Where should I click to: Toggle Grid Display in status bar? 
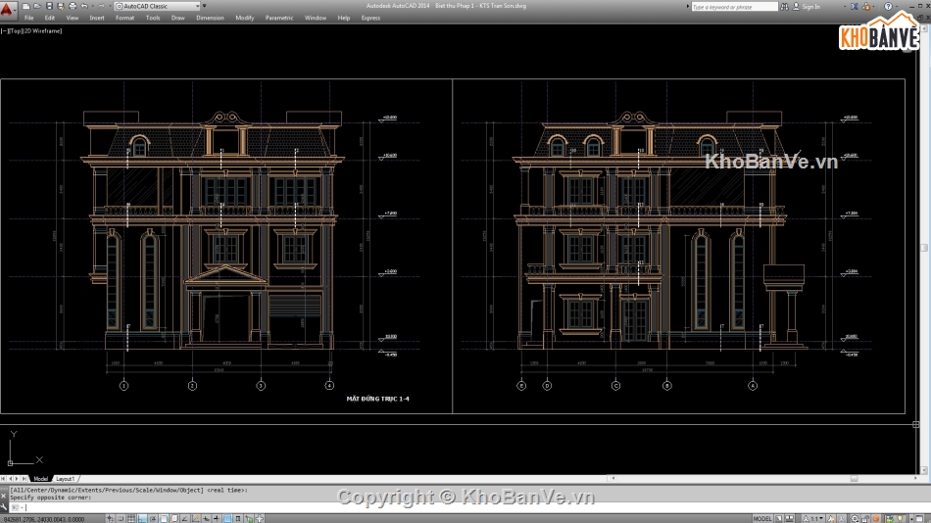pyautogui.click(x=131, y=519)
